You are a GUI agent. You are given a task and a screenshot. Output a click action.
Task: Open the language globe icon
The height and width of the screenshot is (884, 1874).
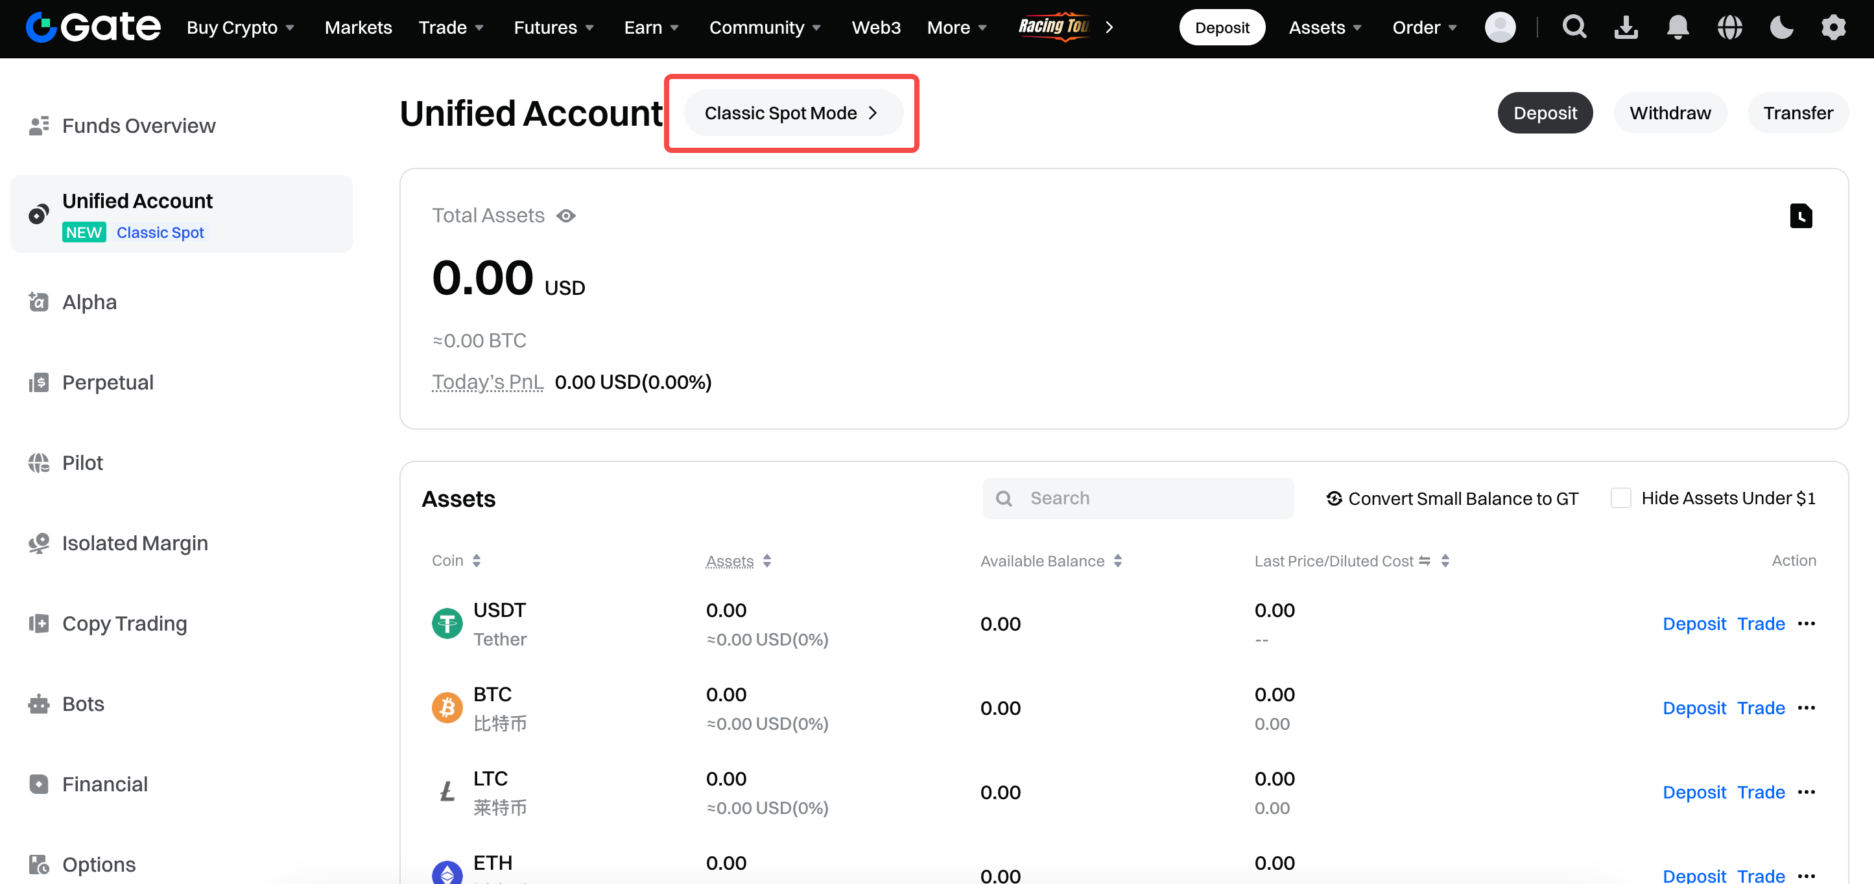(1729, 28)
